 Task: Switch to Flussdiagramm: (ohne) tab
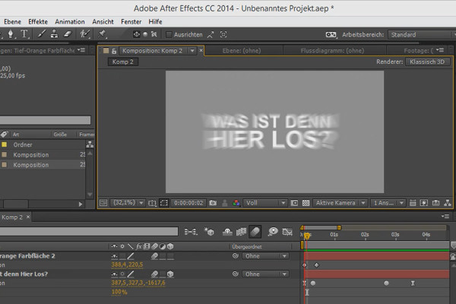tap(332, 51)
